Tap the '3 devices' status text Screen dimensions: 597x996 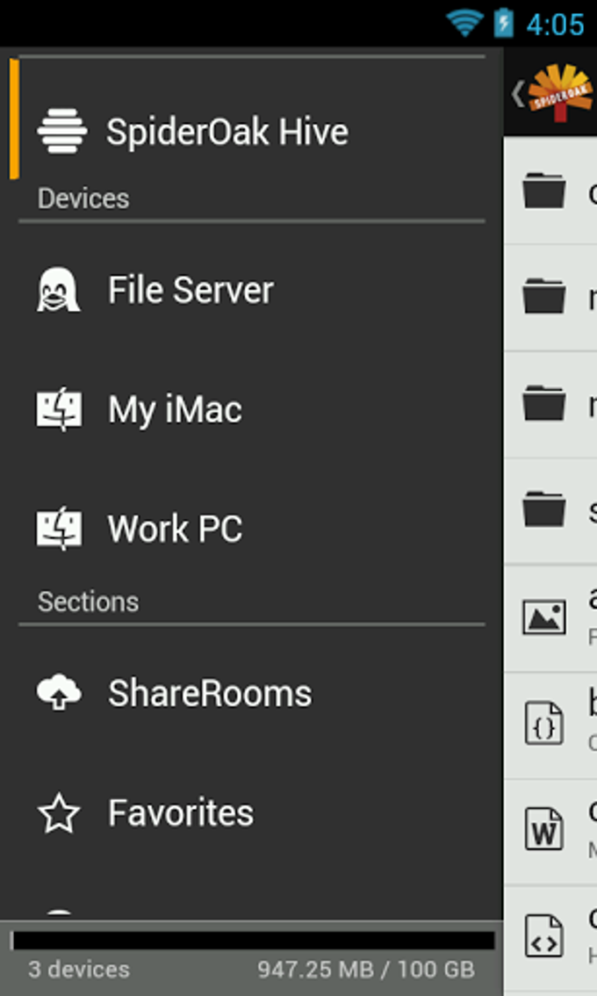[79, 970]
